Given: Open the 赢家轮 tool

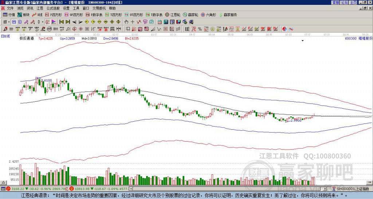Looking at the screenshot, I should click(191, 15).
